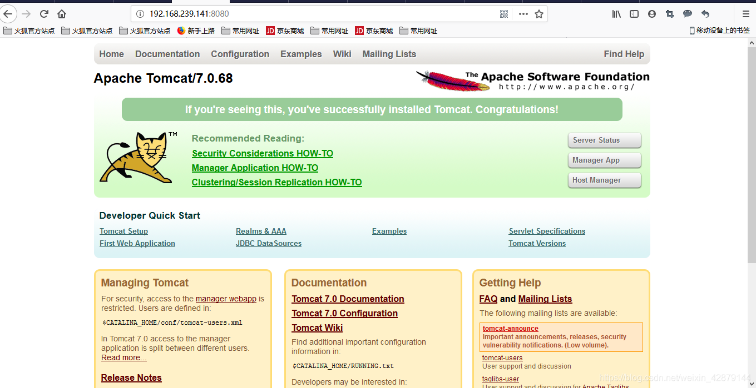The image size is (756, 388).
Task: Open the Documentation navigation item
Action: [x=167, y=54]
